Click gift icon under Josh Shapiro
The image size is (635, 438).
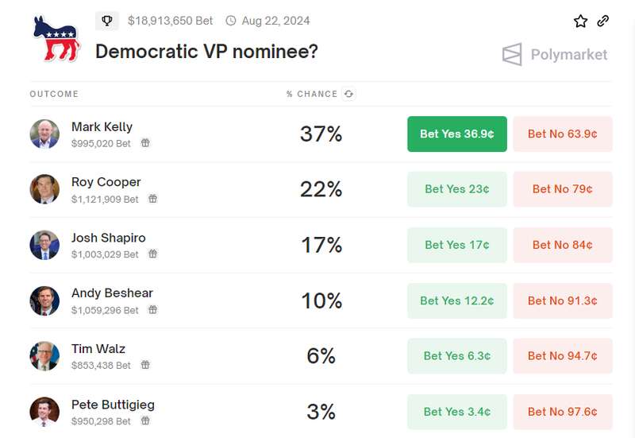[152, 254]
